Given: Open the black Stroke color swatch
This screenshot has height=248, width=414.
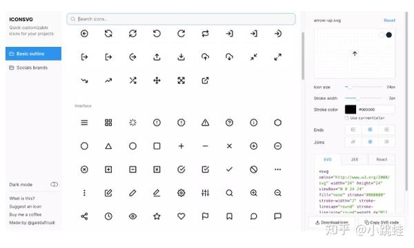Looking at the screenshot, I should tap(351, 110).
